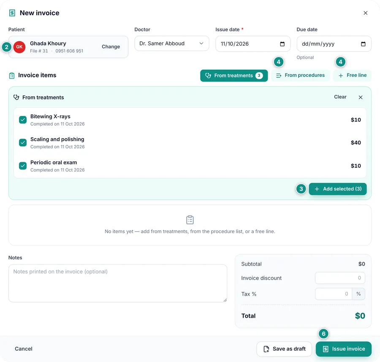380x362 pixels.
Task: Click the plus icon on Add selected
Action: point(317,189)
